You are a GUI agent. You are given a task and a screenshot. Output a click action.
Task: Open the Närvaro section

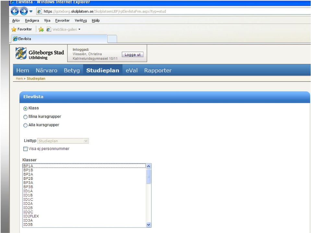(x=46, y=71)
